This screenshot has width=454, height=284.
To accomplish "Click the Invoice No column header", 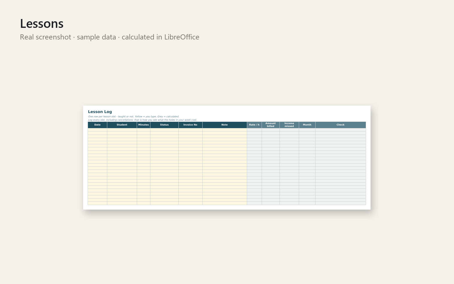I will (x=190, y=125).
